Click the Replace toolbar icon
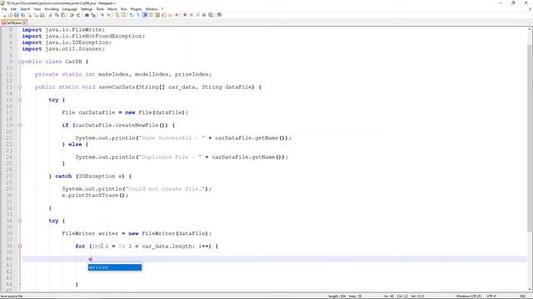Image resolution: width=533 pixels, height=299 pixels. click(93, 15)
